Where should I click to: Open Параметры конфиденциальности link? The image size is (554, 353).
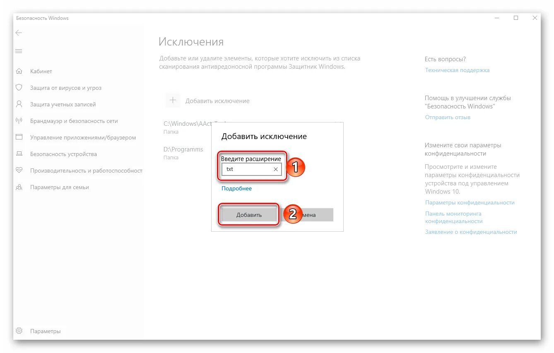(470, 202)
